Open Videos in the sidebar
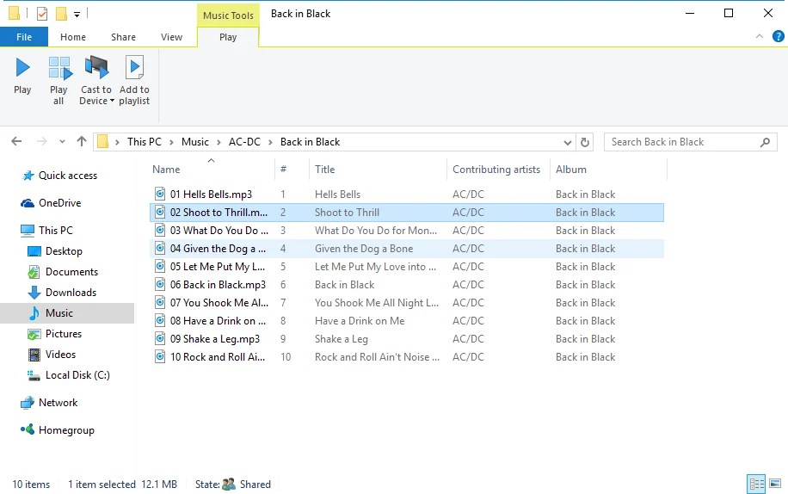This screenshot has height=494, width=788. [x=60, y=355]
